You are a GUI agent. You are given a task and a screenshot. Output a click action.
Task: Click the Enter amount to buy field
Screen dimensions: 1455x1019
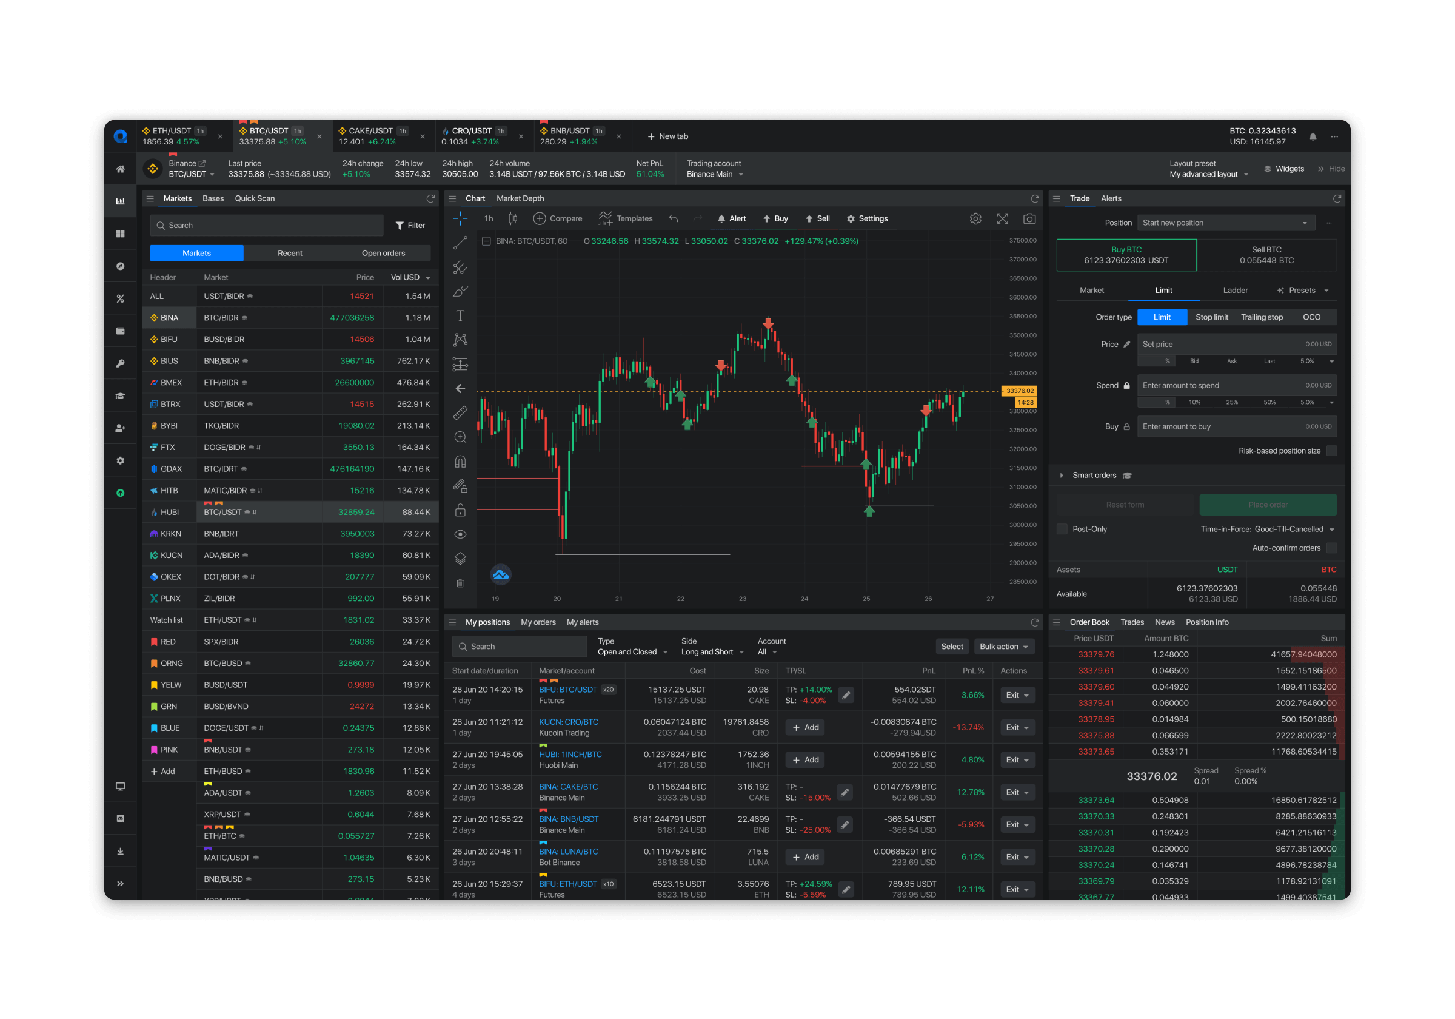point(1236,427)
